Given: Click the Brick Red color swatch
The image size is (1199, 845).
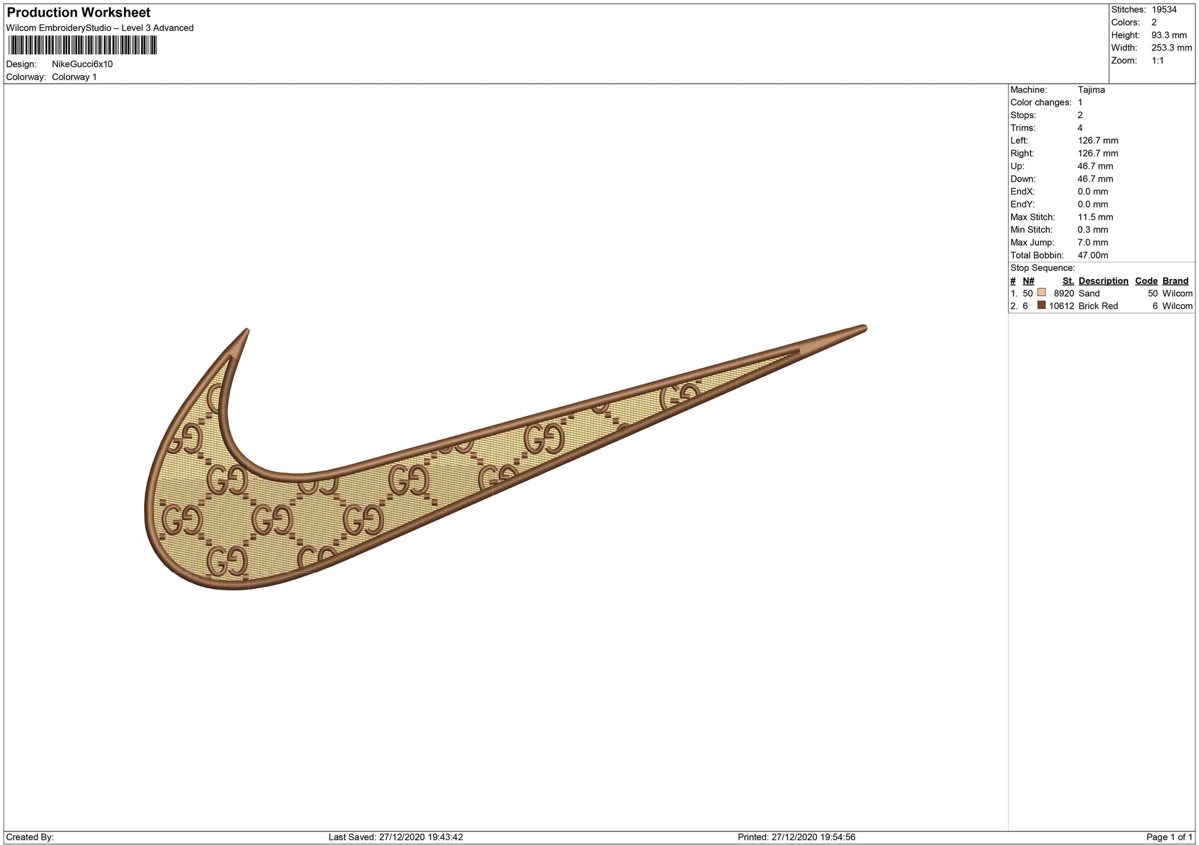Looking at the screenshot, I should 1042,305.
